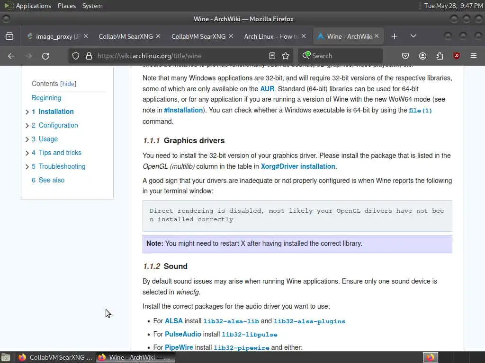Open the System menu
This screenshot has height=363, width=485.
click(x=92, y=6)
